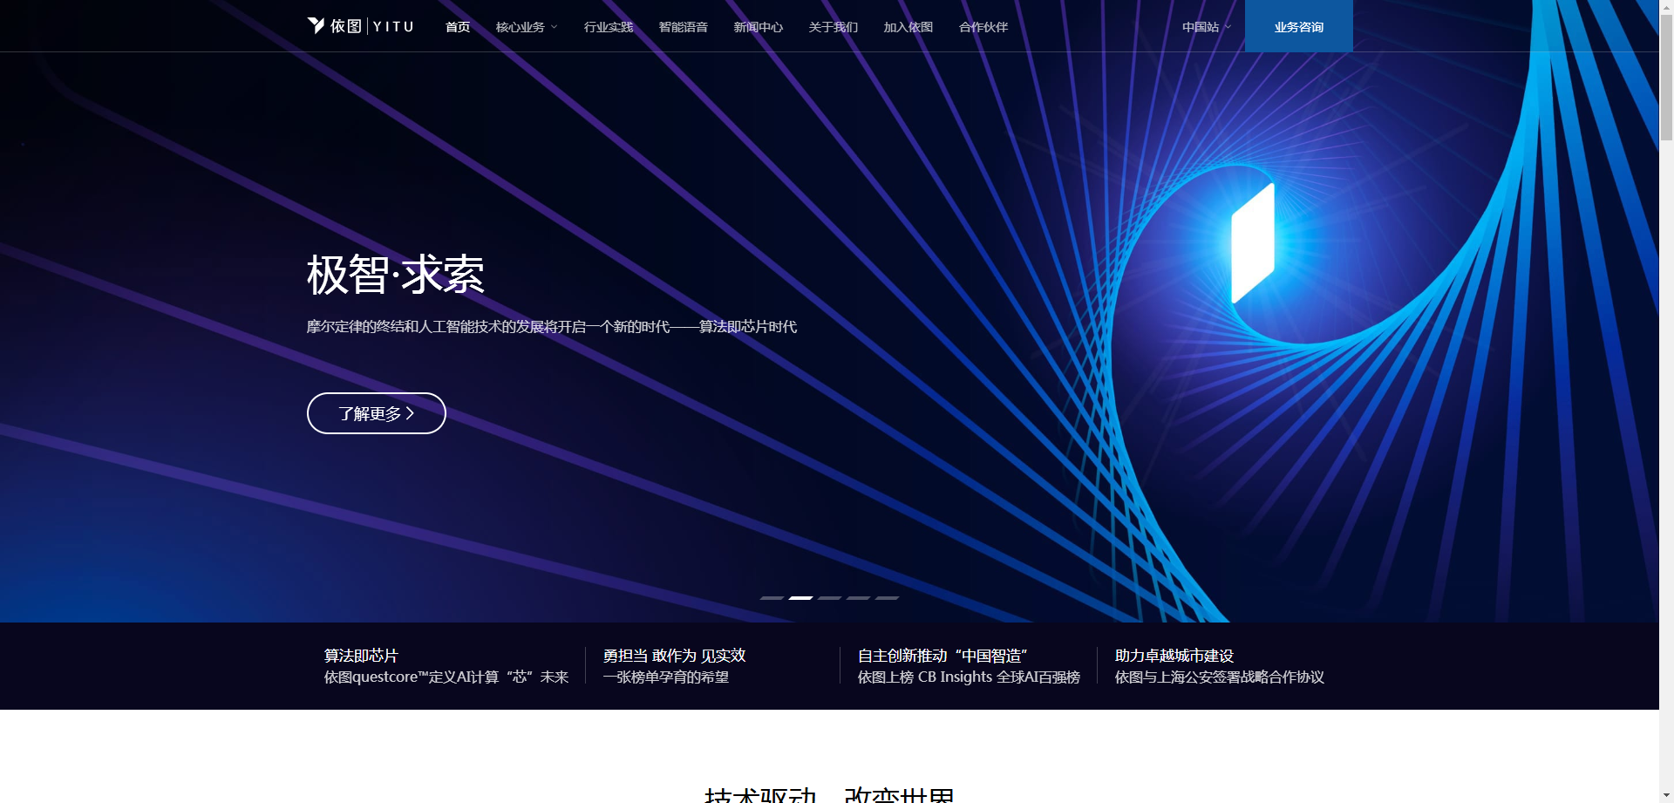The width and height of the screenshot is (1674, 803).
Task: Expand the 核心业务 dropdown menu
Action: pyautogui.click(x=526, y=27)
